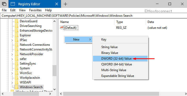The height and width of the screenshot is (96, 187).
Task: Choose Binary Value from submenu
Action: pos(120,53)
